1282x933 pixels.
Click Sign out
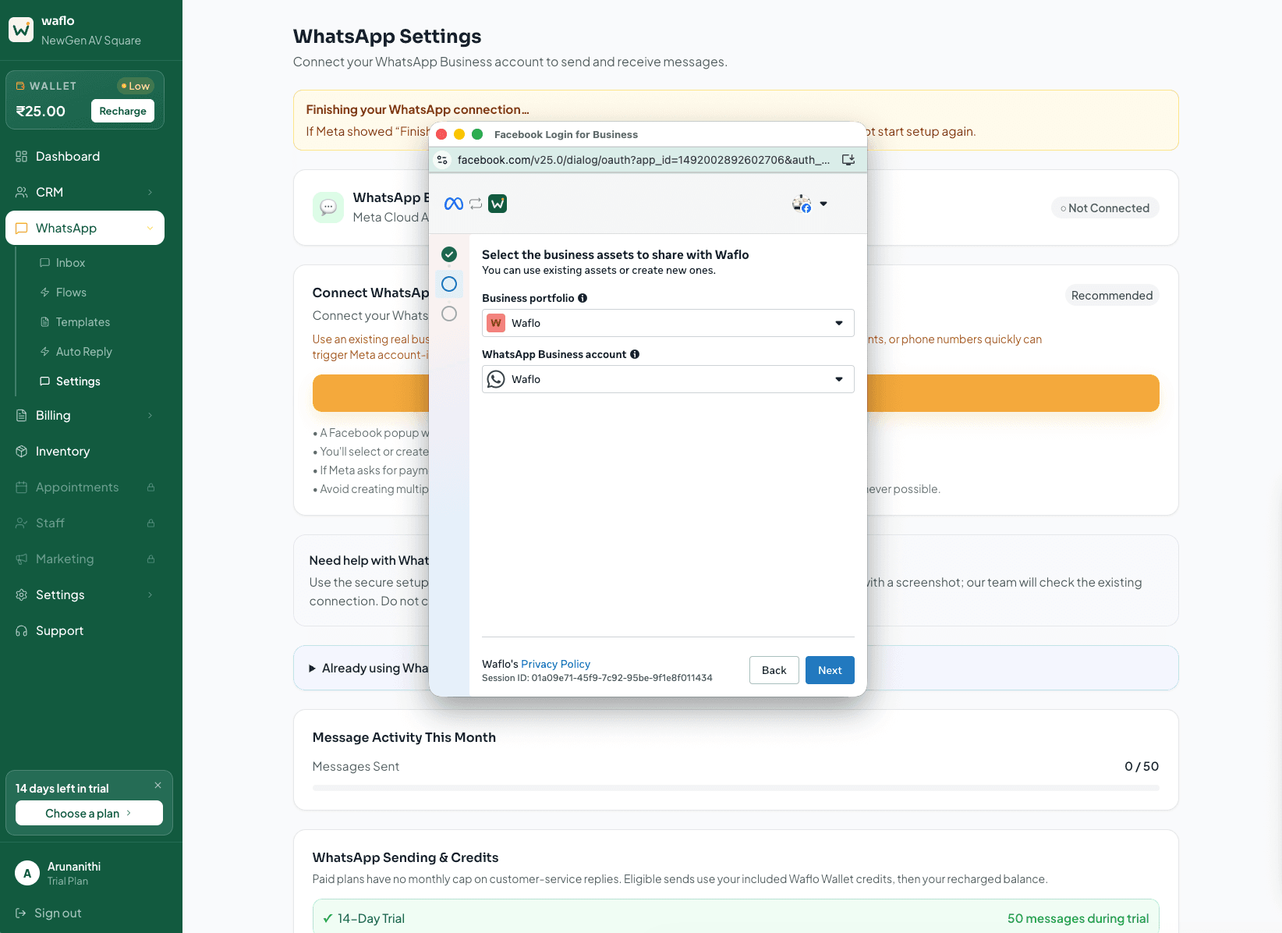(48, 913)
